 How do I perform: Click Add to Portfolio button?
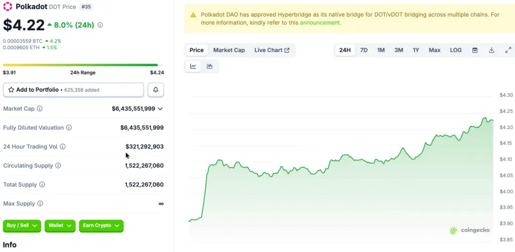pyautogui.click(x=73, y=90)
